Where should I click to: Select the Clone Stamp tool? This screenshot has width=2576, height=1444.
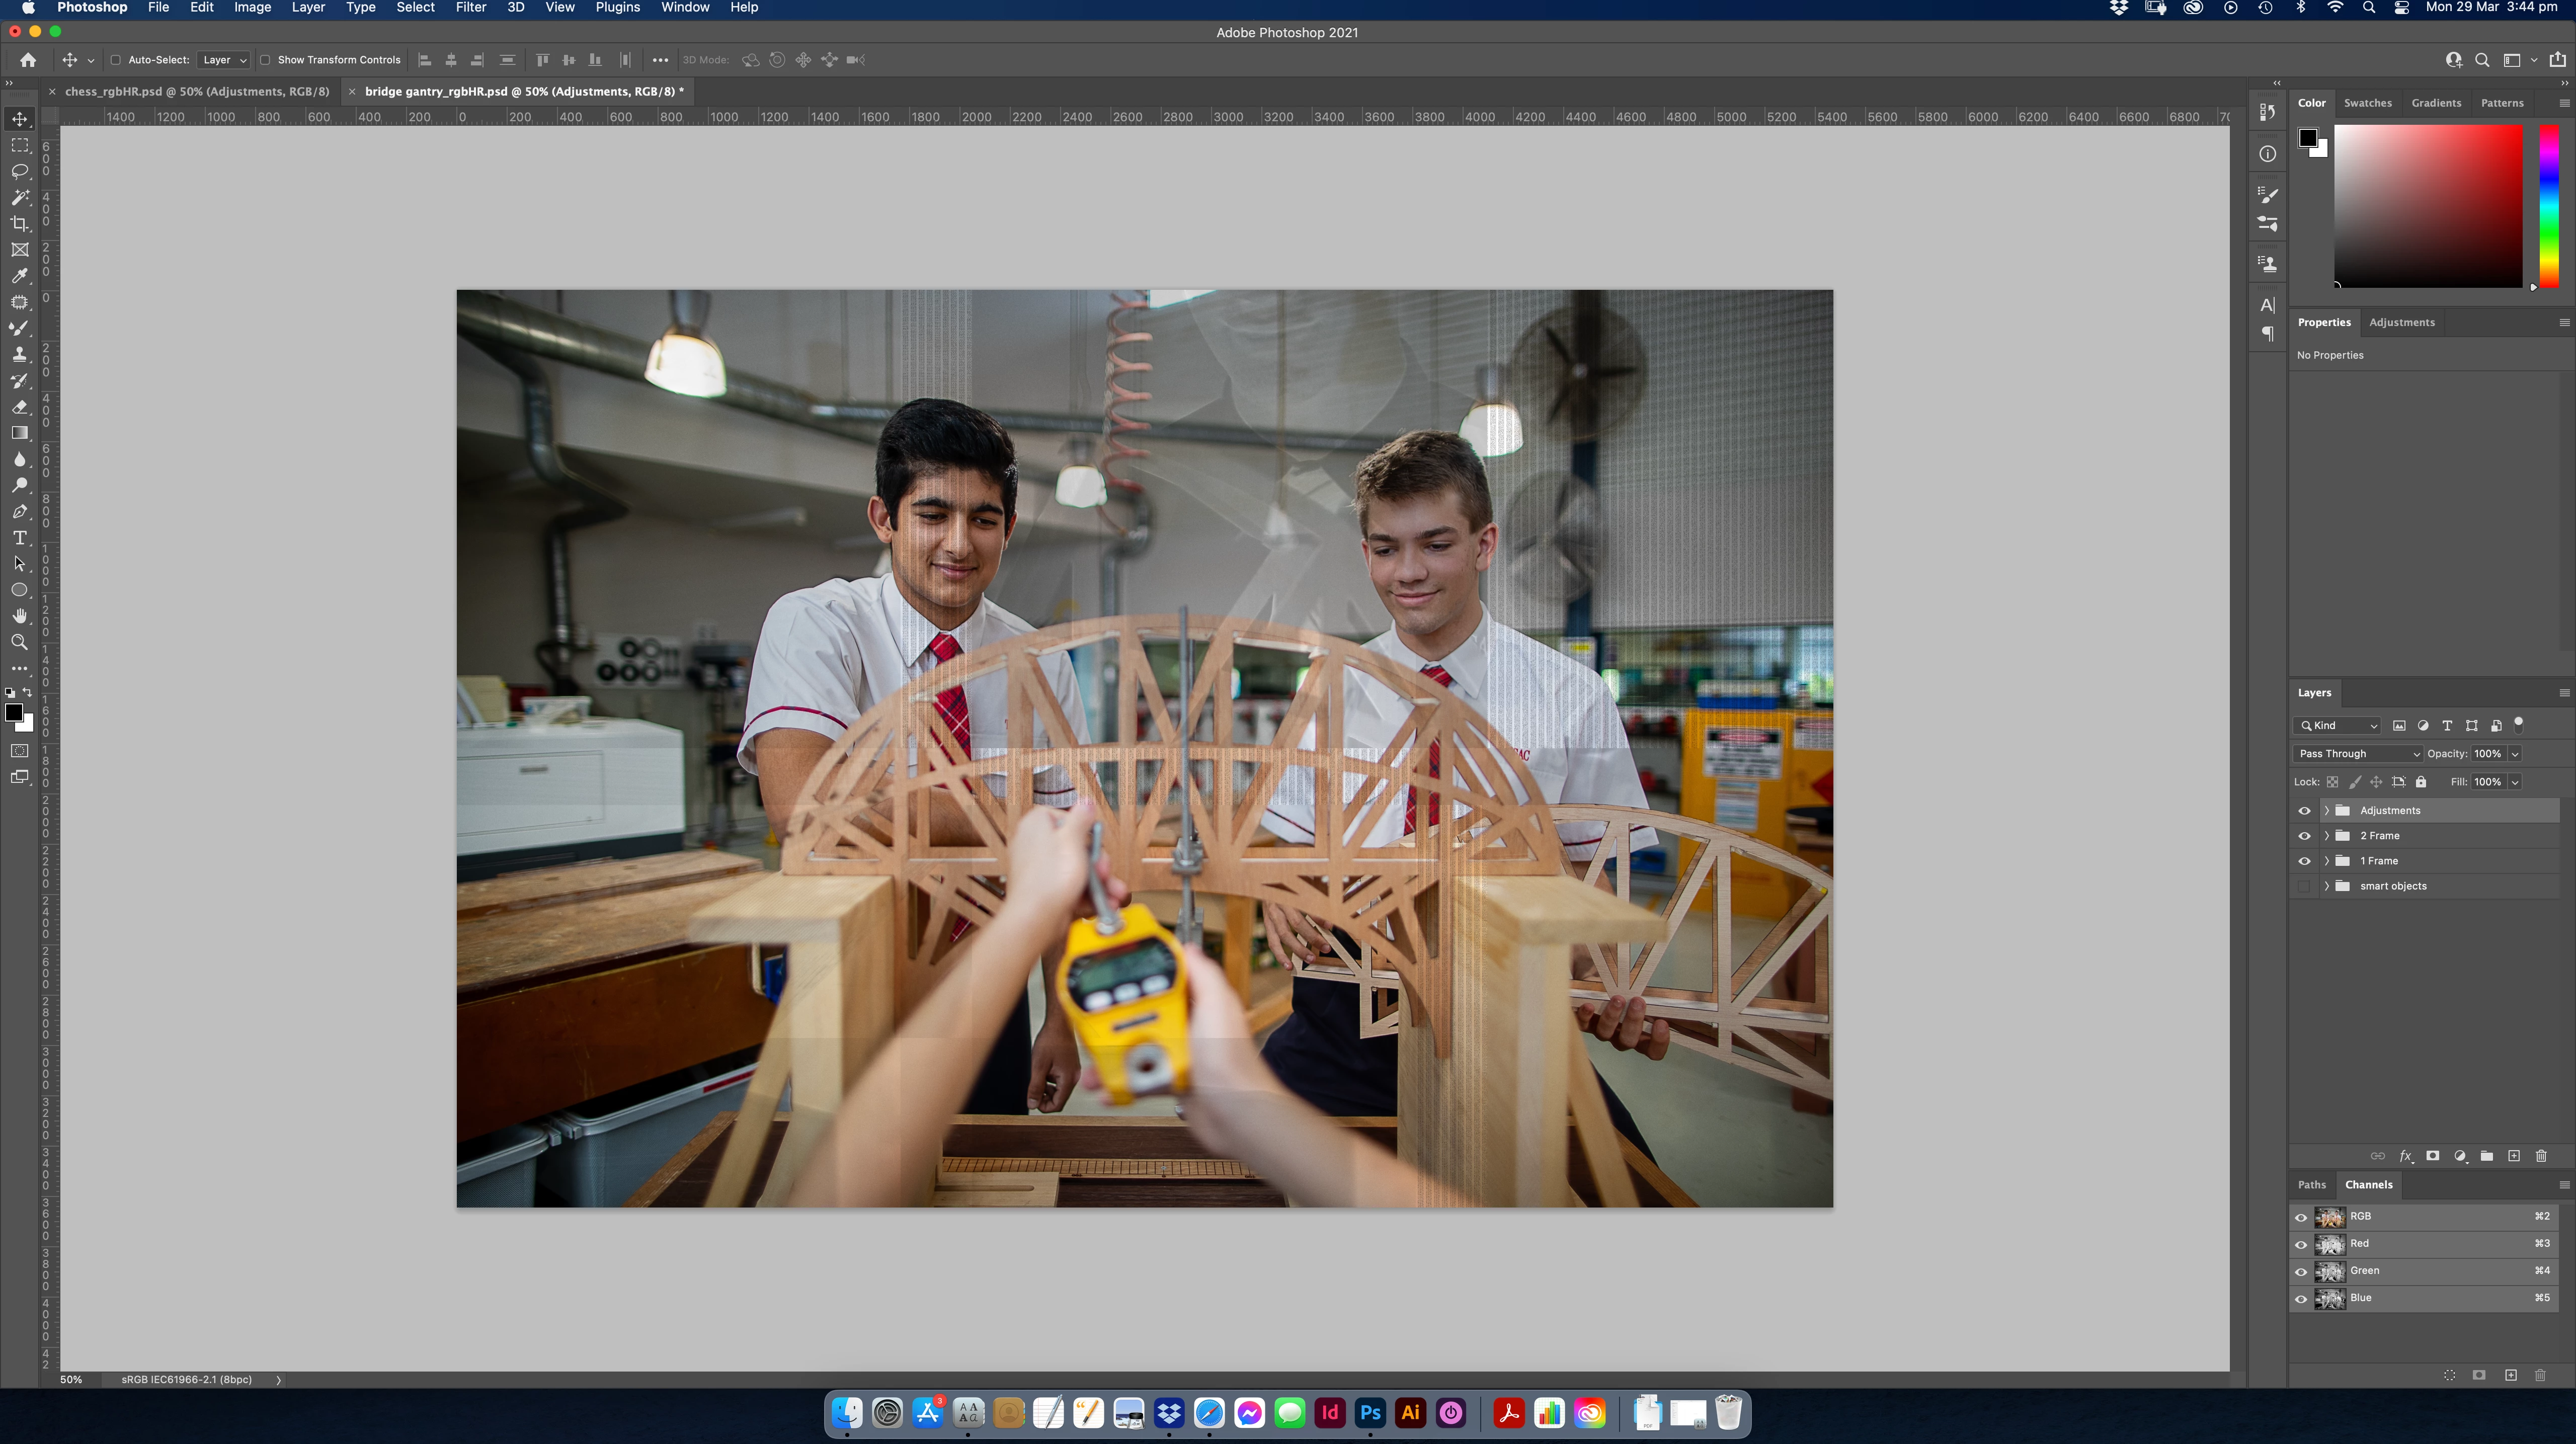(x=19, y=354)
